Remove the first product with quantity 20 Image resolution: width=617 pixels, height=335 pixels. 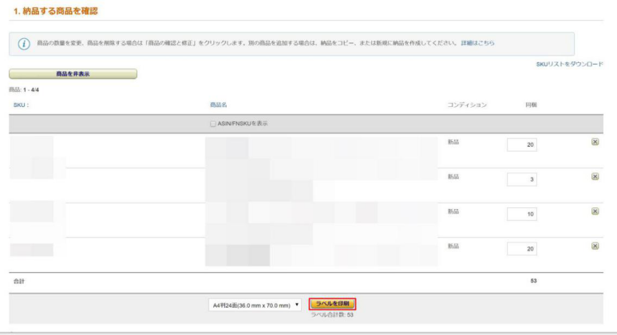point(595,142)
